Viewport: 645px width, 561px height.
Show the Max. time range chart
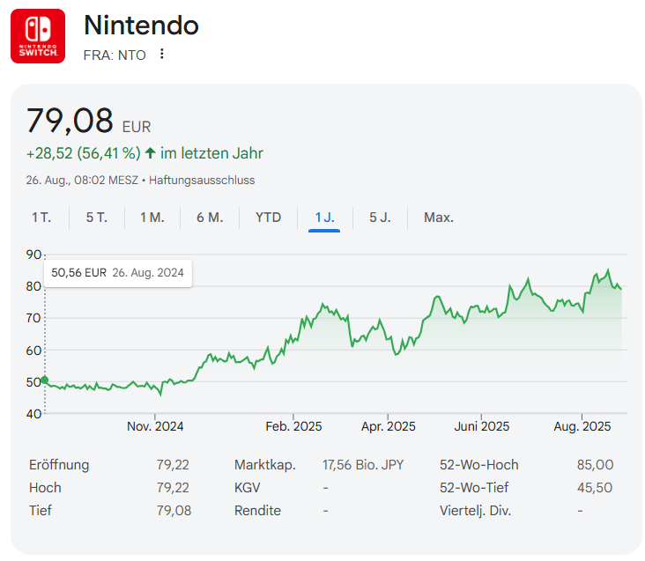click(439, 218)
